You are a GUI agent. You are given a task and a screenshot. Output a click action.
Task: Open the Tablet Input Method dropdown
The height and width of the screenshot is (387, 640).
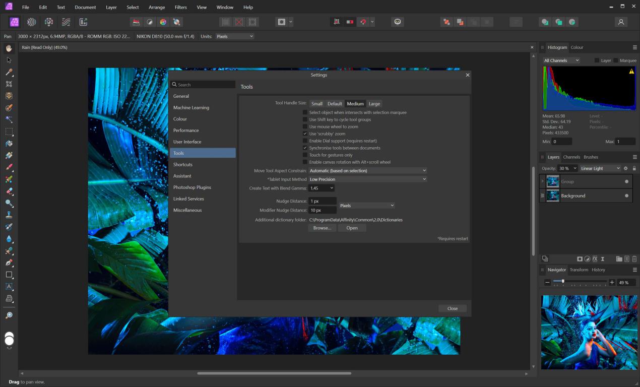tap(367, 179)
